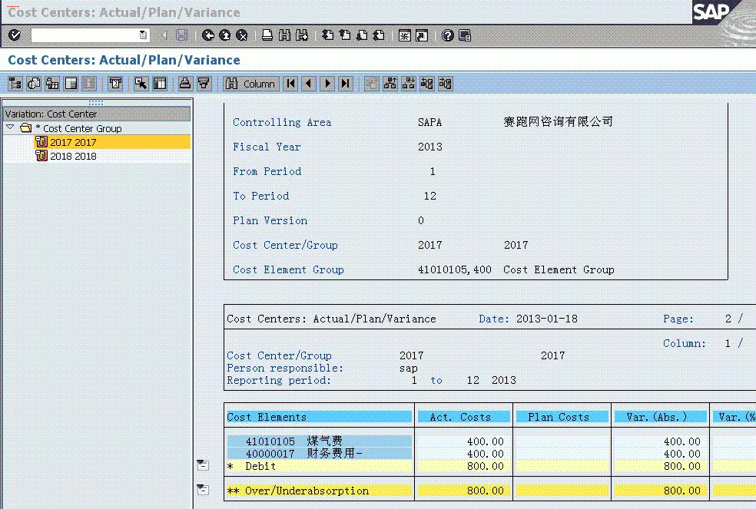Open the command field history dropdown

[143, 35]
